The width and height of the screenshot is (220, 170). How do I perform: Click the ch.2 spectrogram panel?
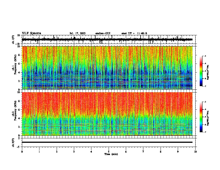pos(107,114)
